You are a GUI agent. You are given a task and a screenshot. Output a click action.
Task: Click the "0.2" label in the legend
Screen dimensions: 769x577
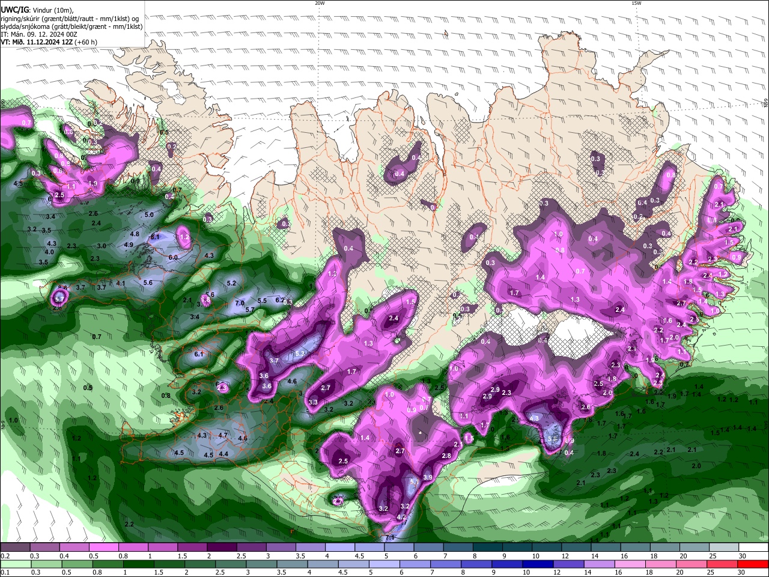[x=5, y=556]
